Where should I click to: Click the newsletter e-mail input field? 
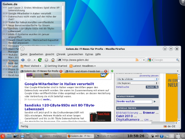134,102
